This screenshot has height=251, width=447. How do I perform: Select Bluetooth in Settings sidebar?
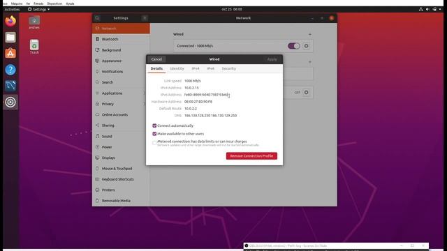121,39
